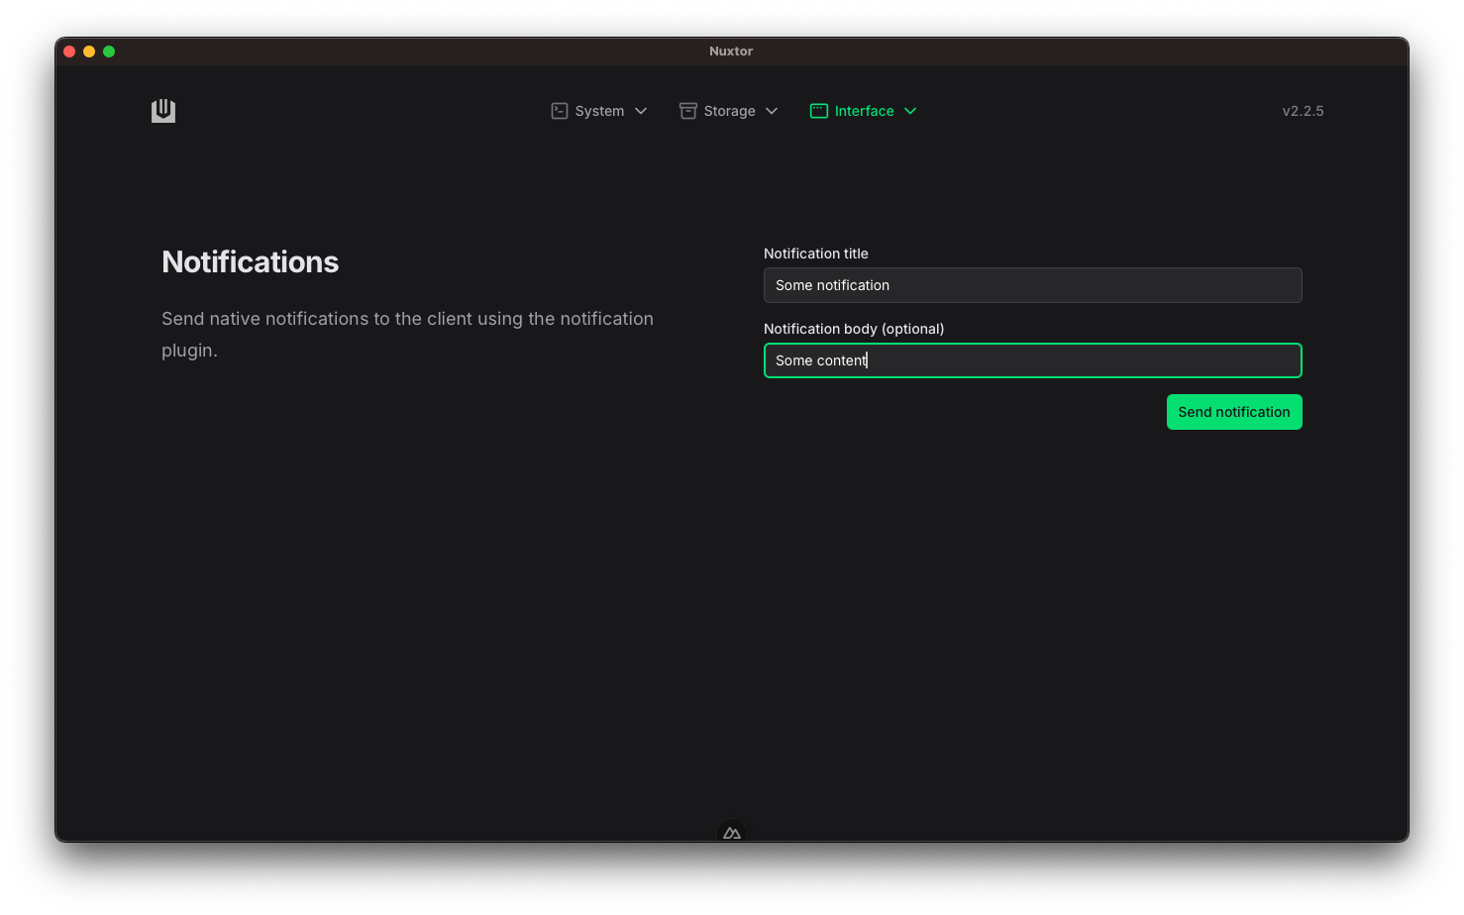Image resolution: width=1464 pixels, height=915 pixels.
Task: Close the Nuxtor window with red button
Action: click(x=69, y=51)
